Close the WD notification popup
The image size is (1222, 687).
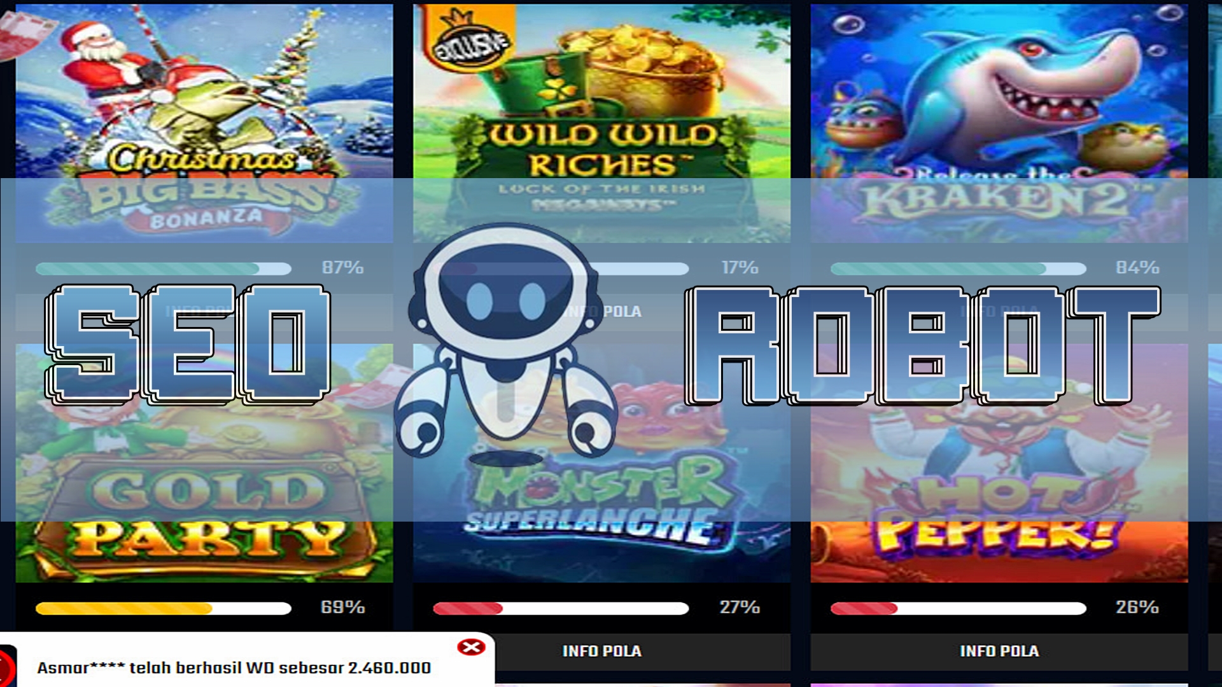[471, 647]
